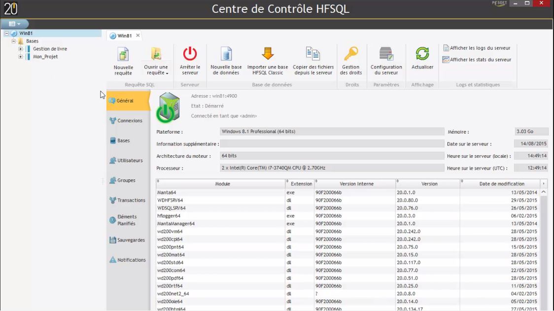554x311 pixels.
Task: Select the wd200mat64 row
Action: click(x=347, y=255)
